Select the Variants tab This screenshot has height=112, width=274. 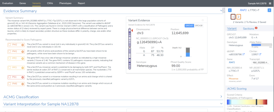pos(36,3)
